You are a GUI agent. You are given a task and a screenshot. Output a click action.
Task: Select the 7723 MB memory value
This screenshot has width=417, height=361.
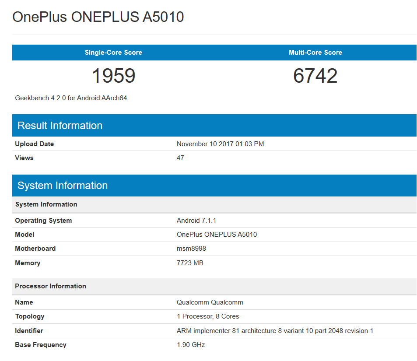tap(190, 263)
